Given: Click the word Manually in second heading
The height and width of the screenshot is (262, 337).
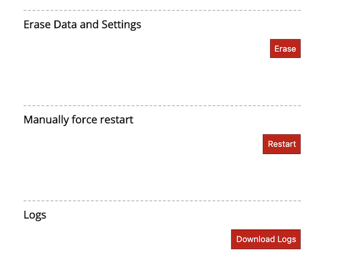Looking at the screenshot, I should click(x=46, y=120).
